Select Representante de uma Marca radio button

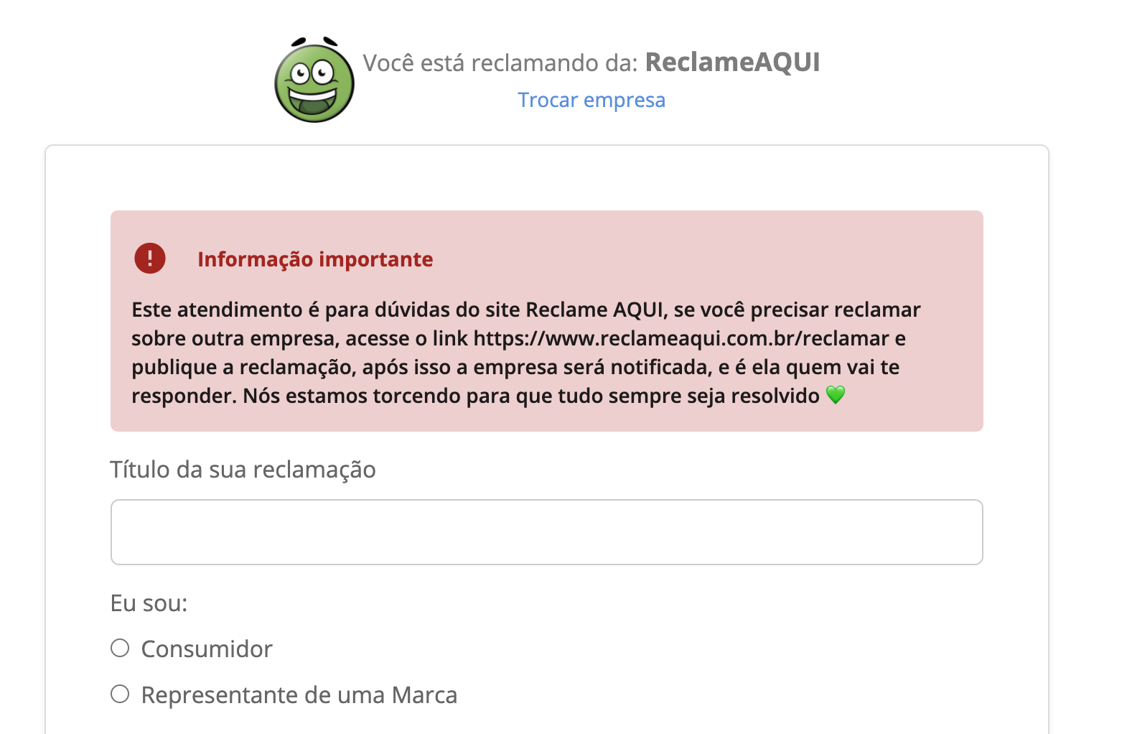click(x=120, y=694)
